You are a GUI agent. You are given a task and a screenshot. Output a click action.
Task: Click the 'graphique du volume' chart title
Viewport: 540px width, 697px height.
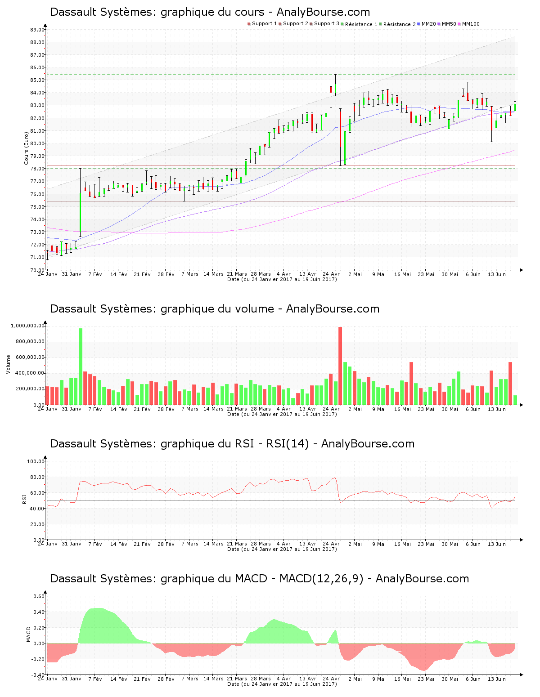coord(215,309)
